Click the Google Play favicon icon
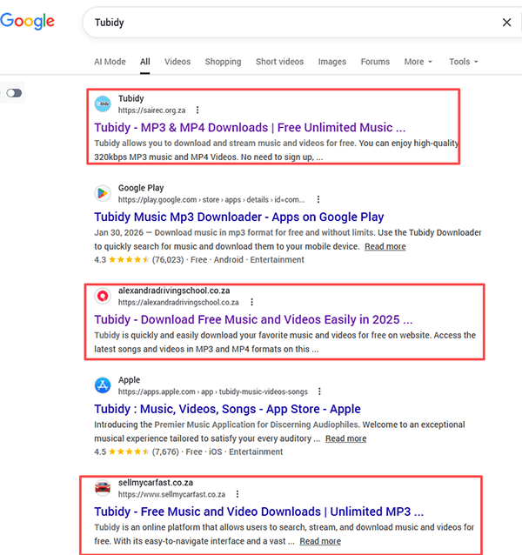The height and width of the screenshot is (555, 522). pyautogui.click(x=103, y=193)
